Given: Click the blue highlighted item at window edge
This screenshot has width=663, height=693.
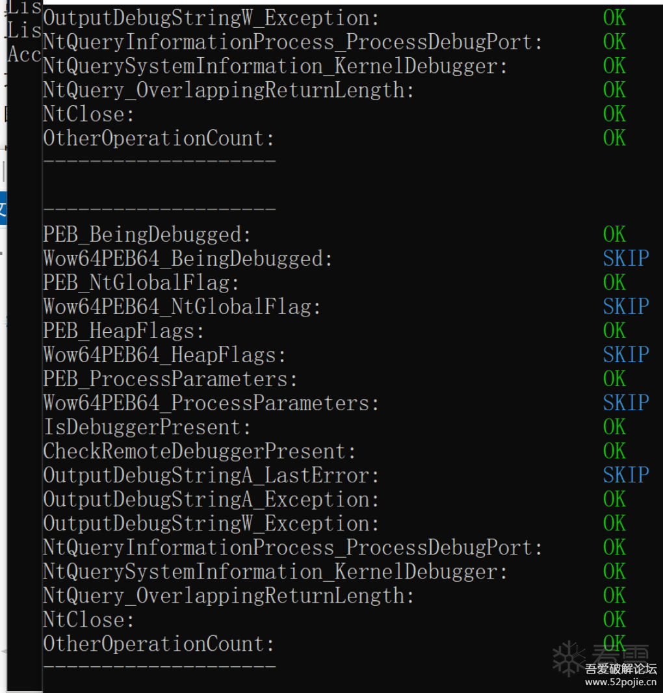Looking at the screenshot, I should (3, 208).
